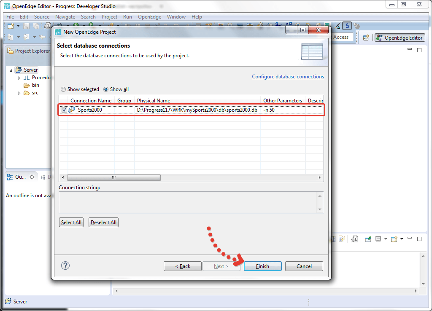Click the Server status bar entry
Screen dimensions: 432x311
point(16,301)
